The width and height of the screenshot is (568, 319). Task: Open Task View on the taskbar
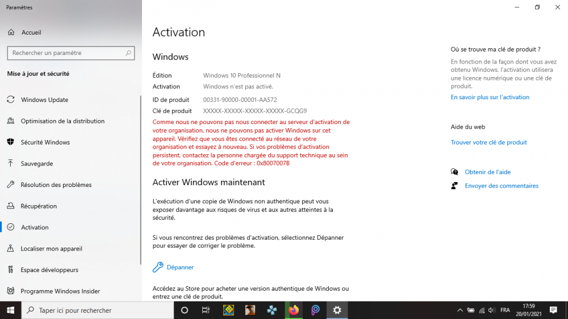tap(206, 311)
